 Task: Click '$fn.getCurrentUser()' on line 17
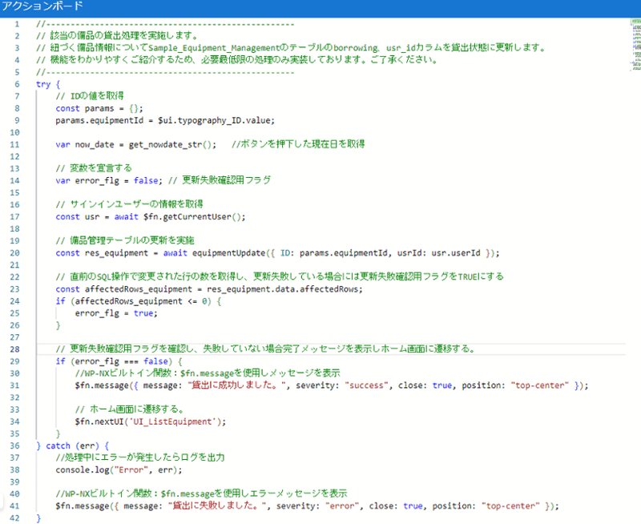pos(193,216)
